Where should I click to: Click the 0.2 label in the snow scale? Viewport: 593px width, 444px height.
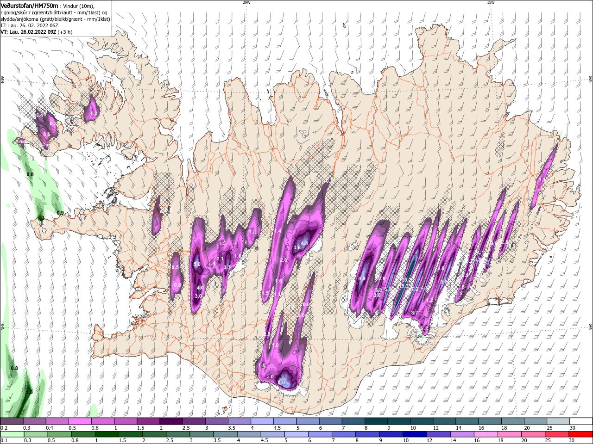click(x=4, y=428)
